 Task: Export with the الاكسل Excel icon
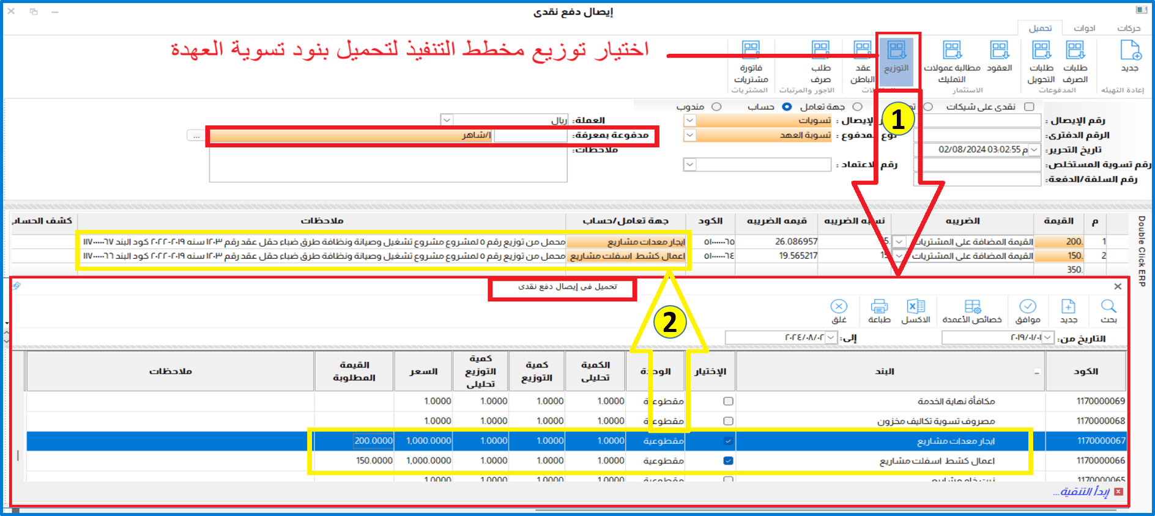pos(916,311)
